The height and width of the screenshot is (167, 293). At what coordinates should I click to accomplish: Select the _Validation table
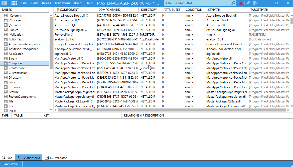pos(16,35)
